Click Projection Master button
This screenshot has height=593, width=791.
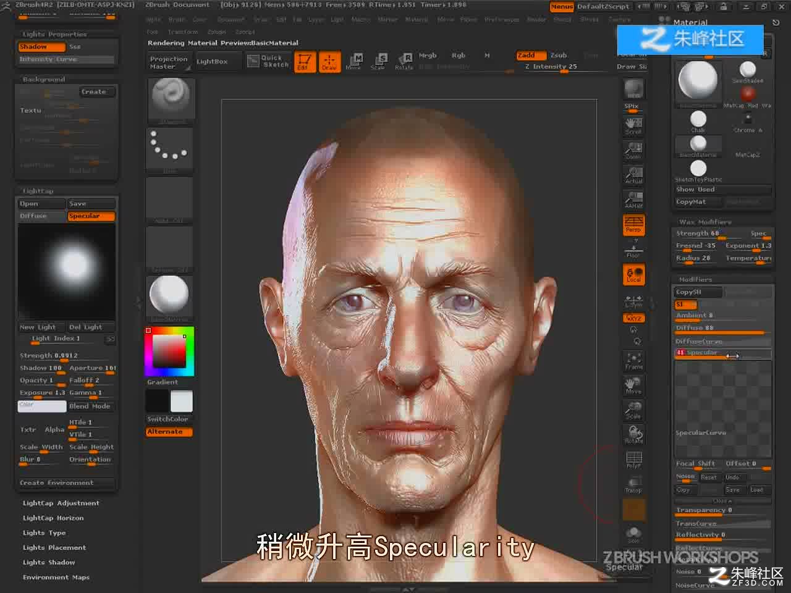[x=169, y=62]
